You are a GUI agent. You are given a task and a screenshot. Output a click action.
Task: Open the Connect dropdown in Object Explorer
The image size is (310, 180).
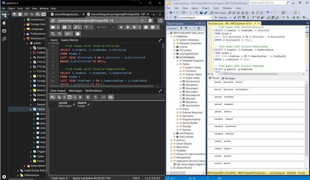point(173,28)
